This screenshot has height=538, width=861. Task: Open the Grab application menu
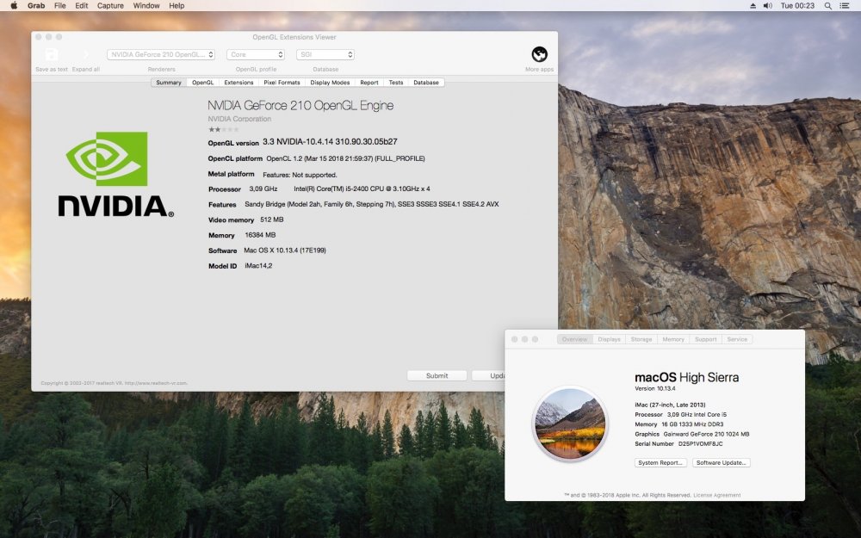point(36,5)
